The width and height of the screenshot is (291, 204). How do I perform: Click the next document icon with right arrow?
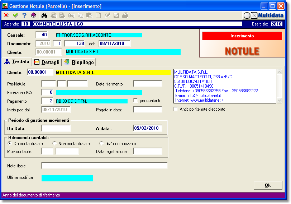click(x=62, y=15)
